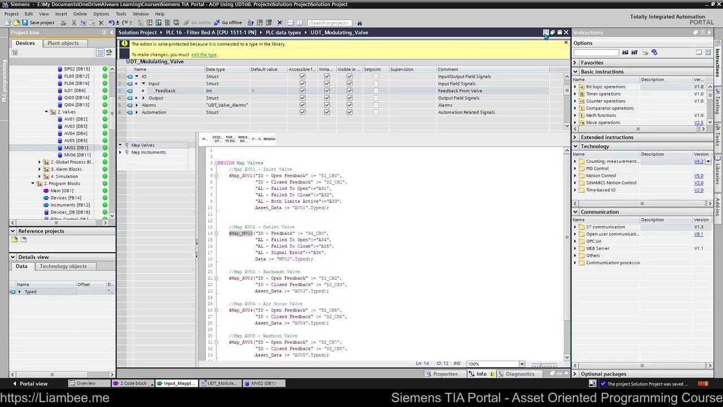
Task: Expand the Favorites instruction section
Action: pos(575,63)
